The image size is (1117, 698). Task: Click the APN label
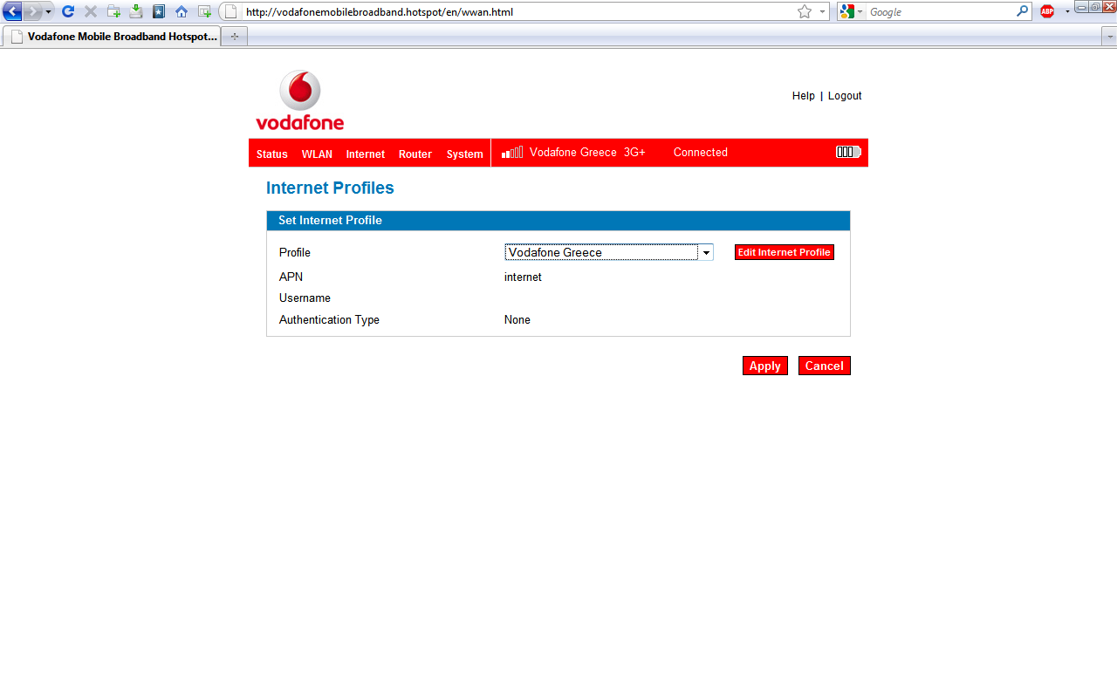[291, 277]
